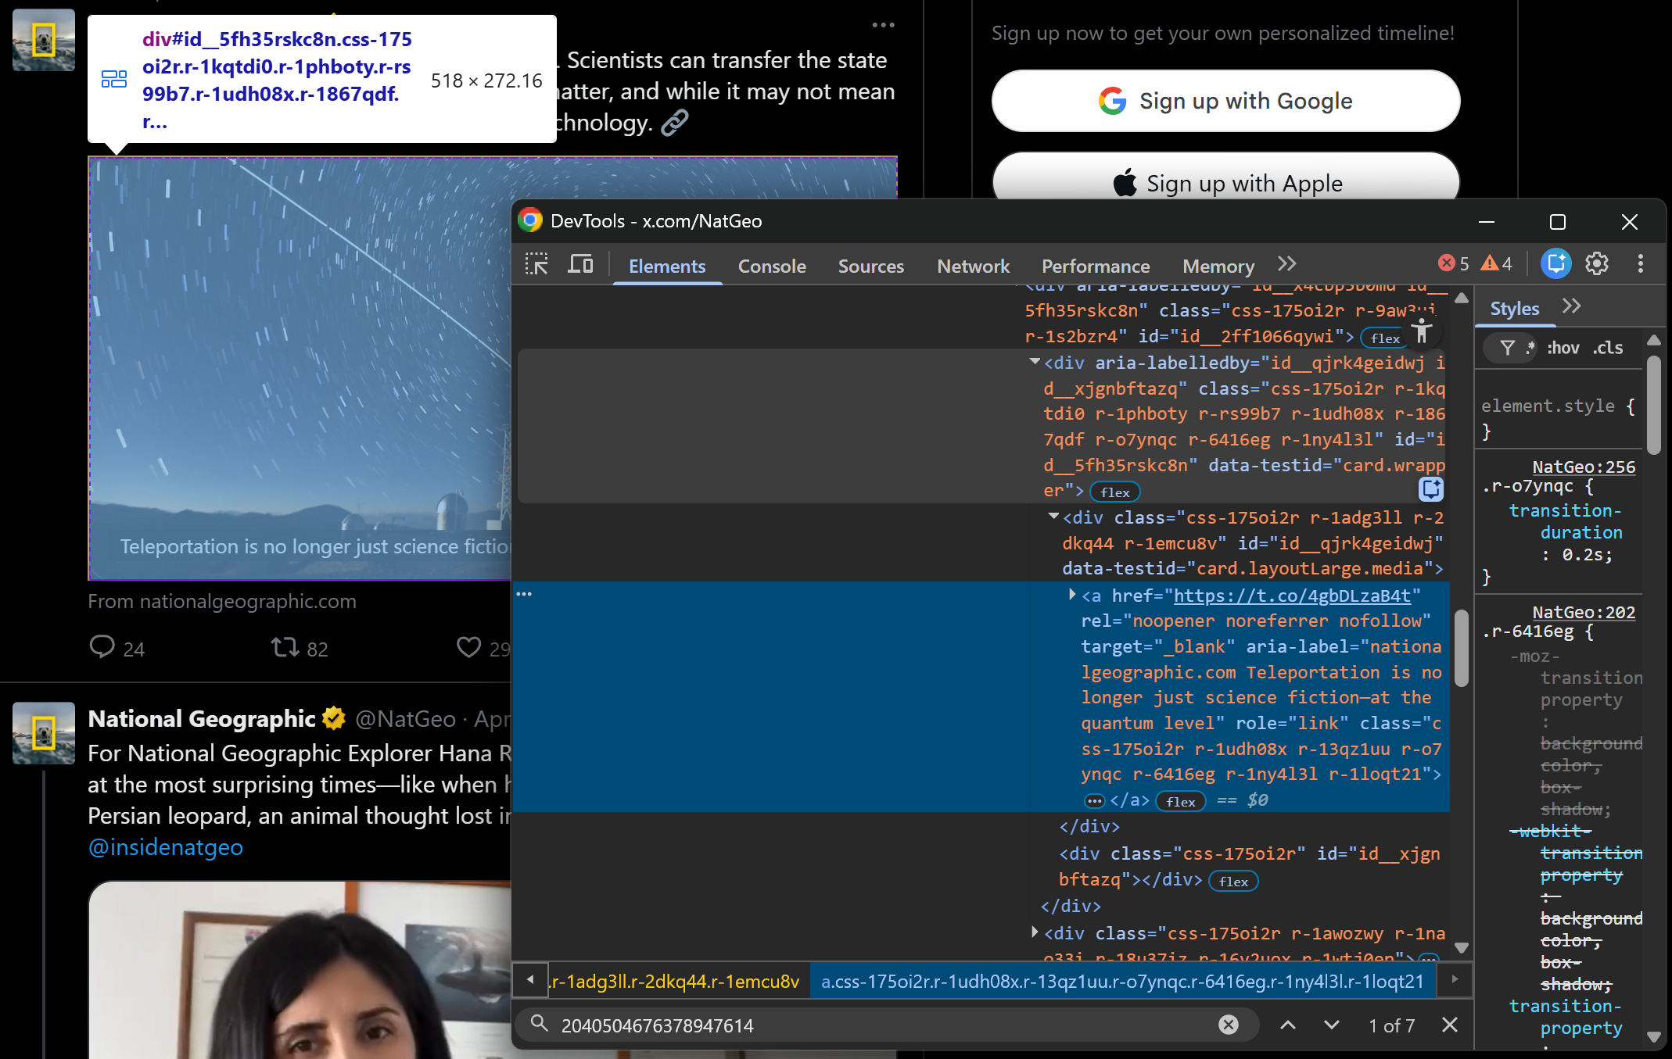Screen dimensions: 1672x1059
Task: Click the accessibility figure icon in DOM tree
Action: click(1423, 331)
